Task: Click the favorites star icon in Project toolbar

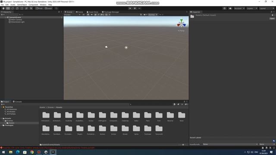Action: click(x=182, y=104)
